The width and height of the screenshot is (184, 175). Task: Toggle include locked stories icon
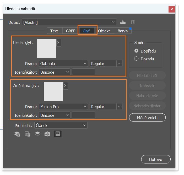click(x=27, y=134)
